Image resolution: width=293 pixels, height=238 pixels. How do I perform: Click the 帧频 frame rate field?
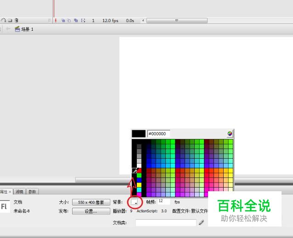click(x=164, y=201)
